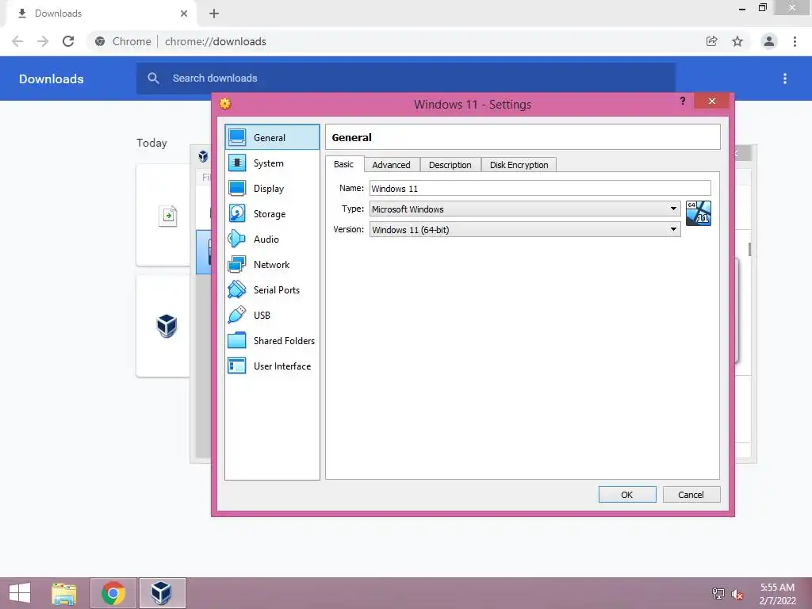Click the help question mark in Settings dialog

(683, 101)
